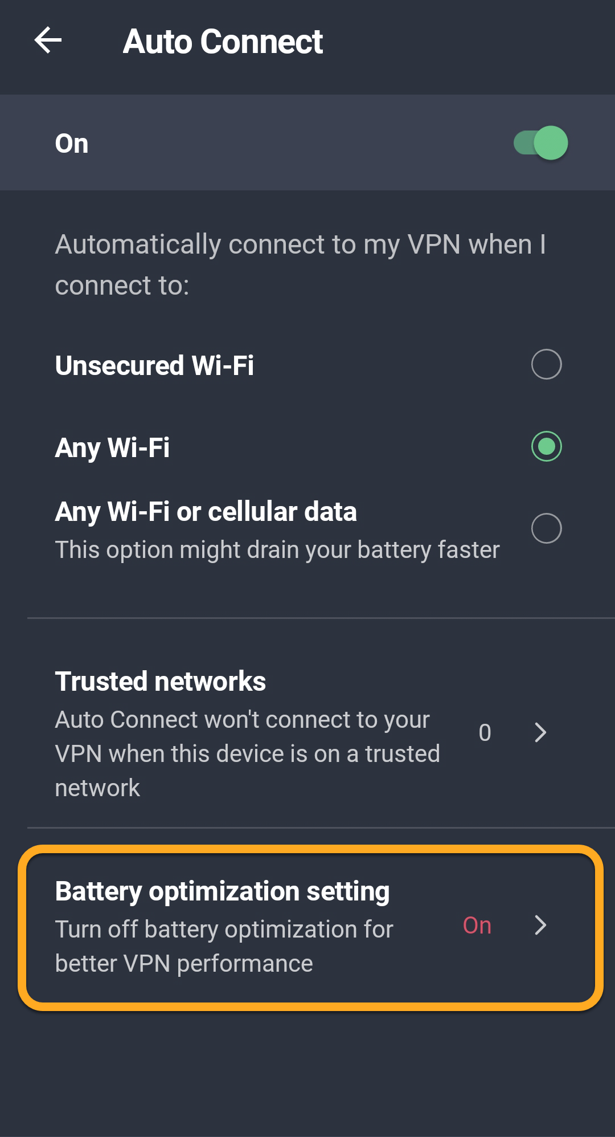Open the Battery optimization setting heading
Screen dimensions: 615x1137
222,891
